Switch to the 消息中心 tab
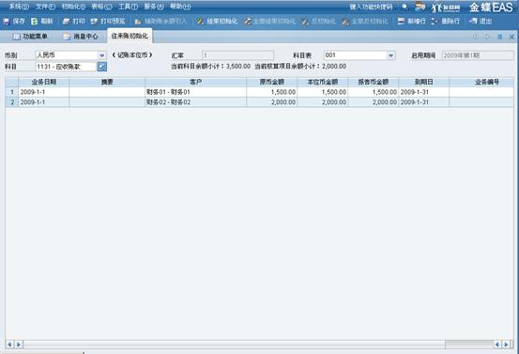Image resolution: width=519 pixels, height=354 pixels. 81,37
